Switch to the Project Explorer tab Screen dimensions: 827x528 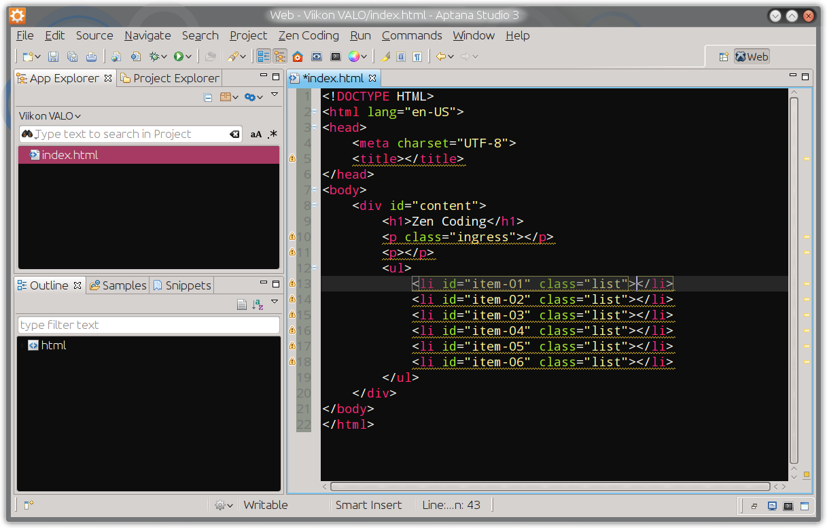(170, 78)
